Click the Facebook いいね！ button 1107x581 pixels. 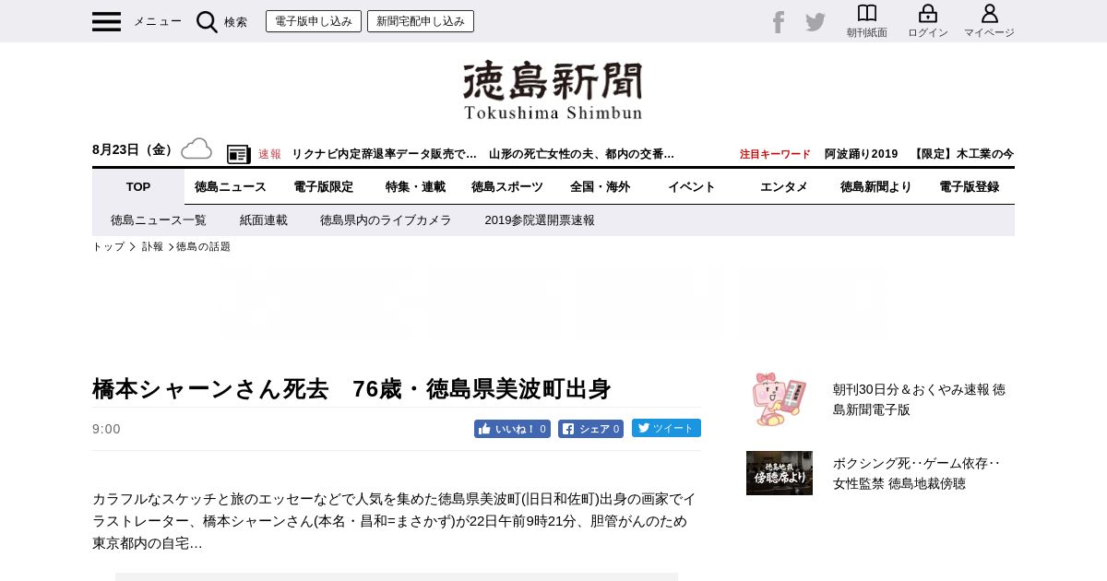[512, 429]
